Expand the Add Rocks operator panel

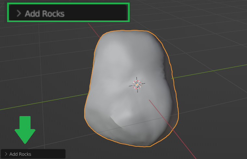(33, 154)
